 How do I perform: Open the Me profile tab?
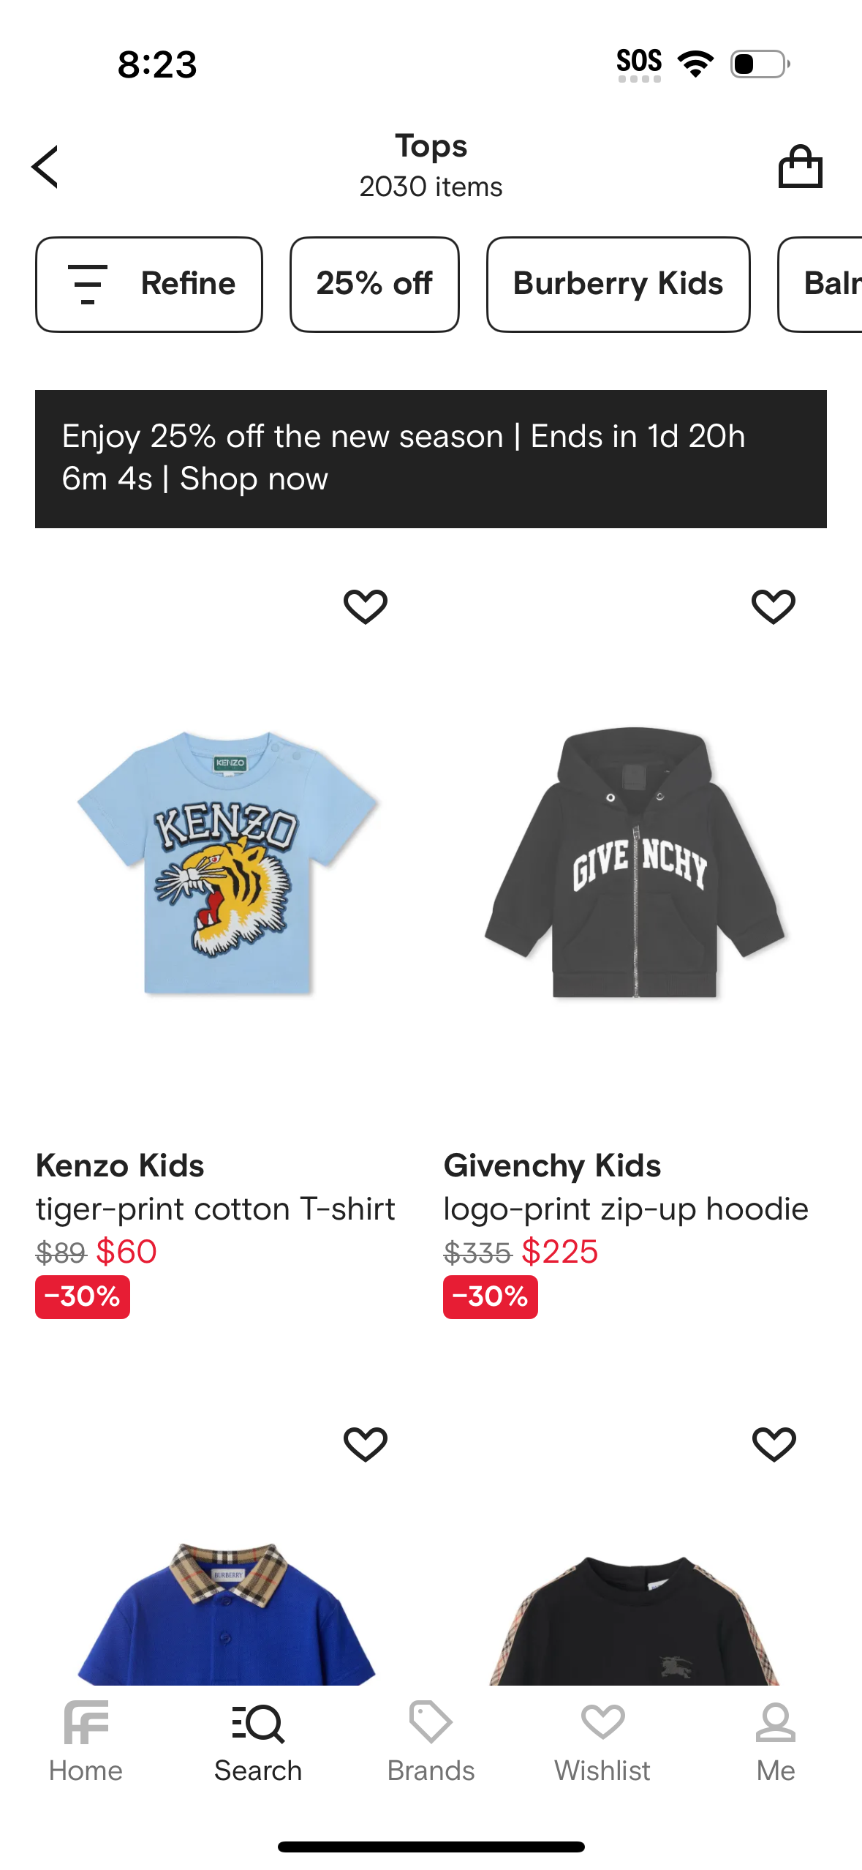775,1741
